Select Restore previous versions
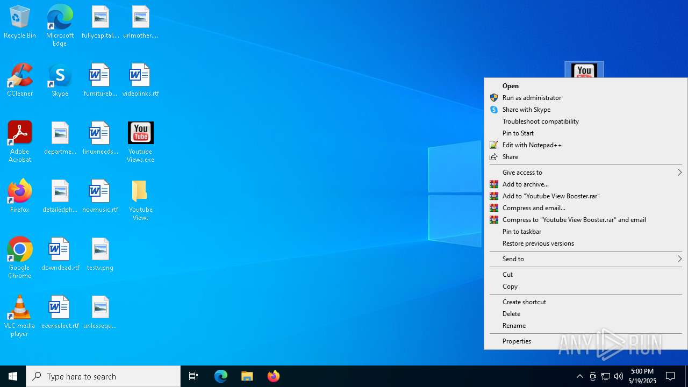Viewport: 688px width, 387px height. (x=586, y=243)
